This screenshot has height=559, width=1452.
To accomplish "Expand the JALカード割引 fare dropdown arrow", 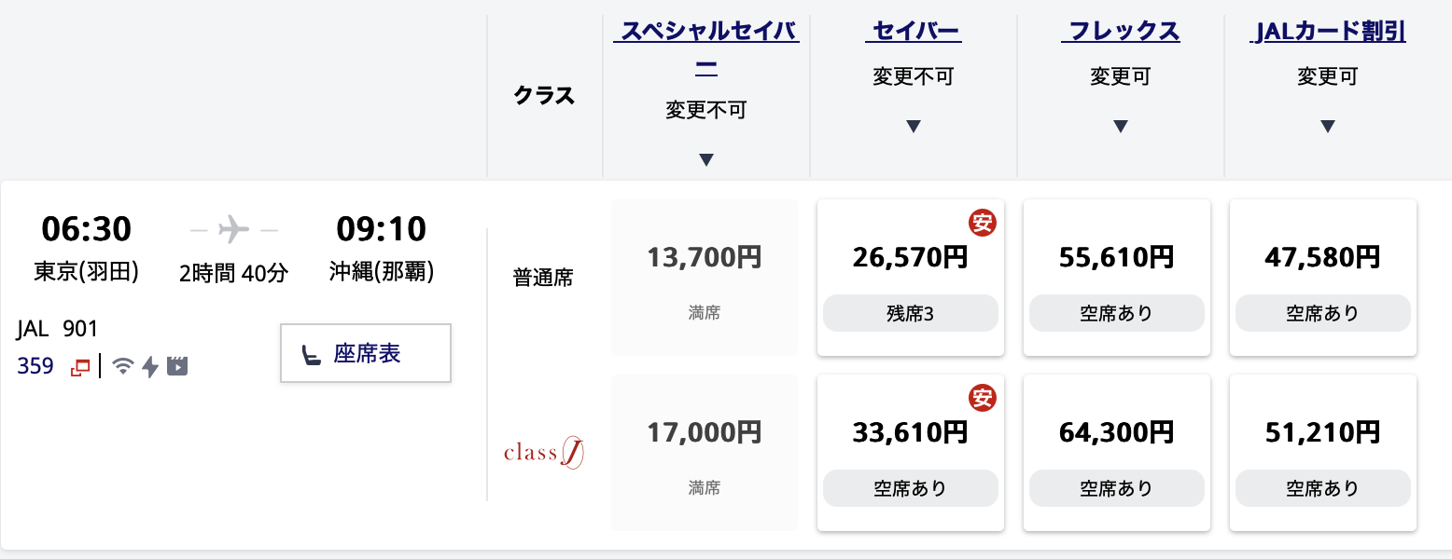I will coord(1326,126).
